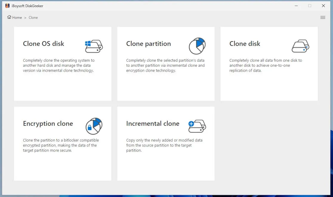Click the Clone partition pie chart icon
333x197 pixels.
[197, 46]
